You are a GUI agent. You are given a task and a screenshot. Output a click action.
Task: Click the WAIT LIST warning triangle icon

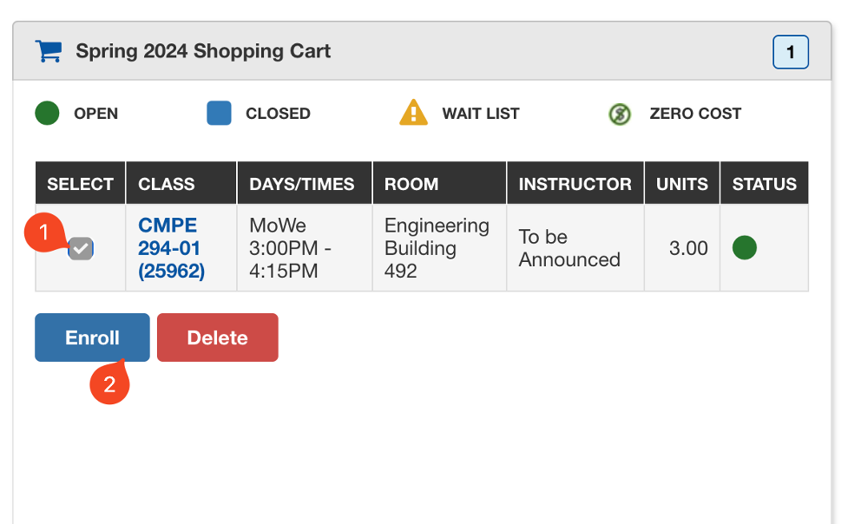click(x=413, y=113)
